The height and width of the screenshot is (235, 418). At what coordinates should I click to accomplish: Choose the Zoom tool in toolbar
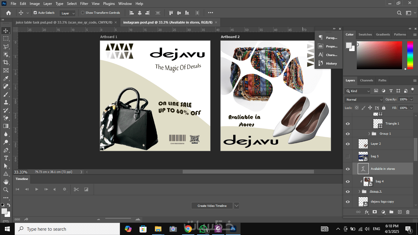6,190
